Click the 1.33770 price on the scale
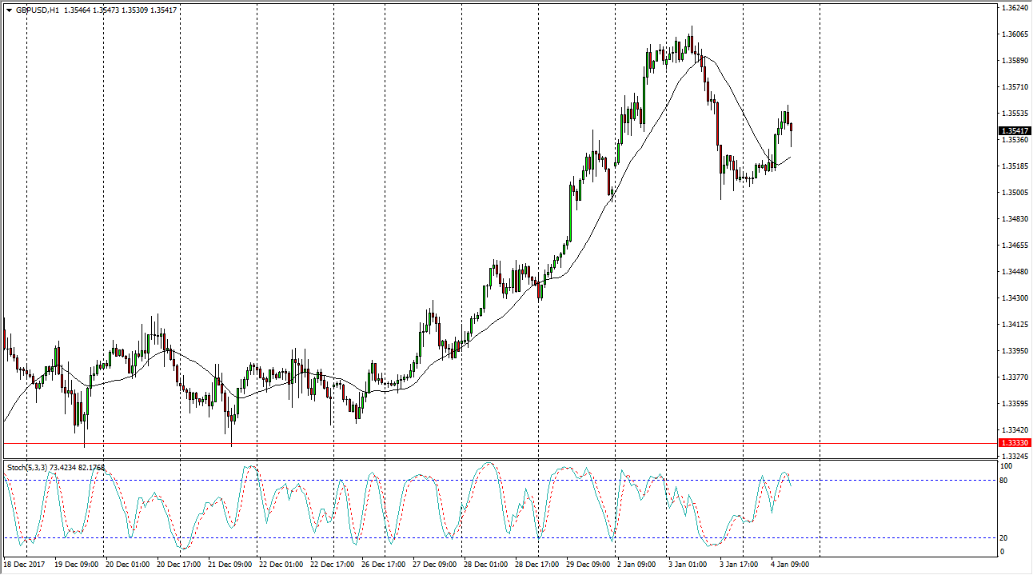The width and height of the screenshot is (1033, 575). [1013, 377]
